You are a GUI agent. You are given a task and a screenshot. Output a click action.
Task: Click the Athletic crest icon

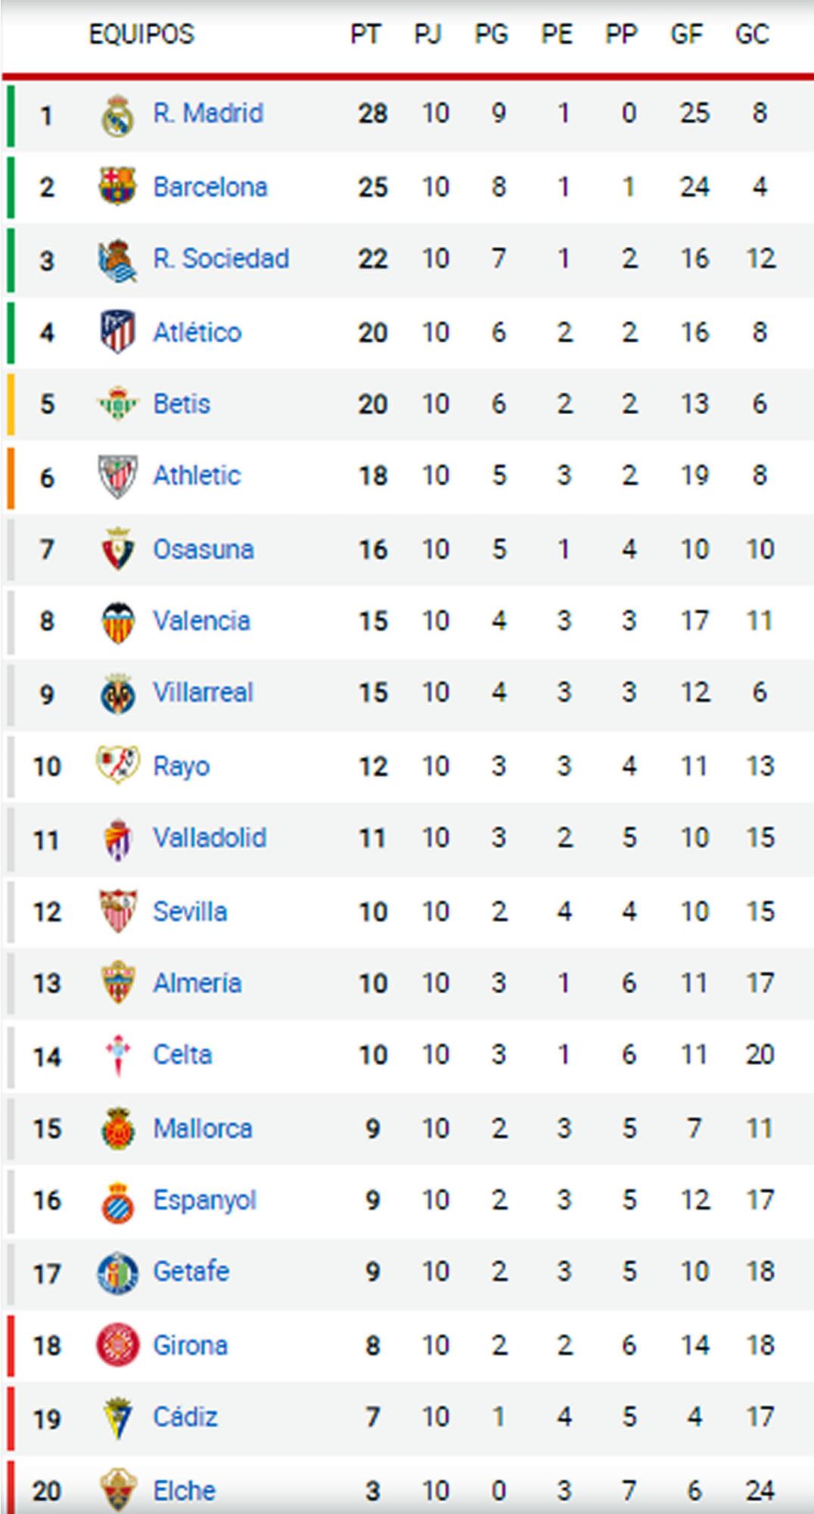(x=117, y=476)
